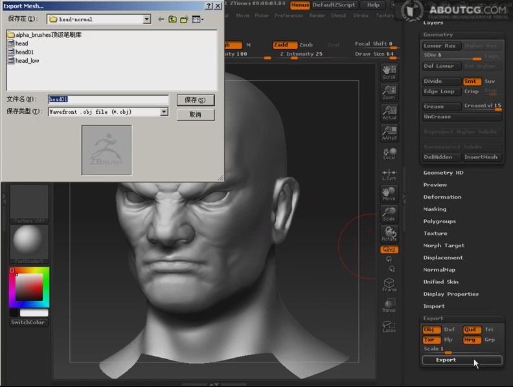Image resolution: width=513 pixels, height=387 pixels.
Task: Toggle XYZ rotation mode
Action: [x=389, y=250]
